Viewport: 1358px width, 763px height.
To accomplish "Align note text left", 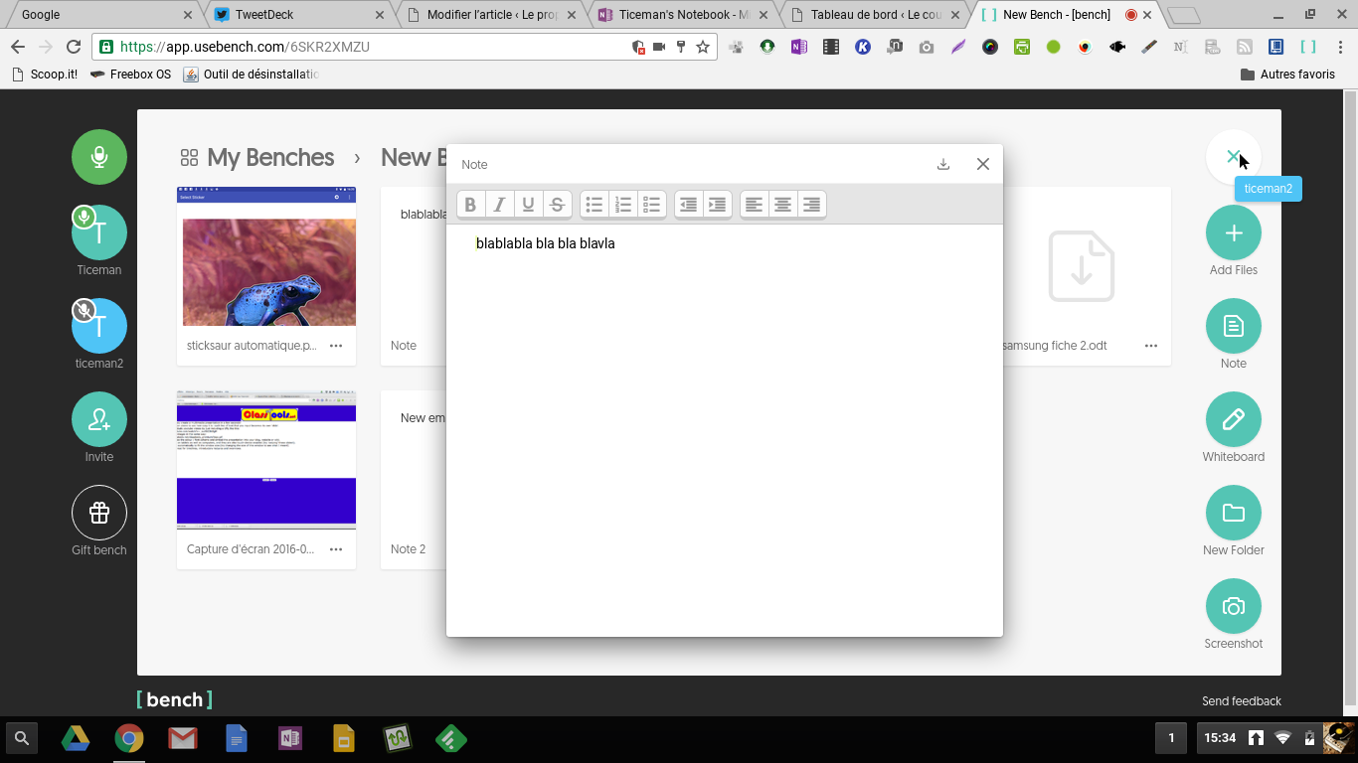I will (755, 205).
